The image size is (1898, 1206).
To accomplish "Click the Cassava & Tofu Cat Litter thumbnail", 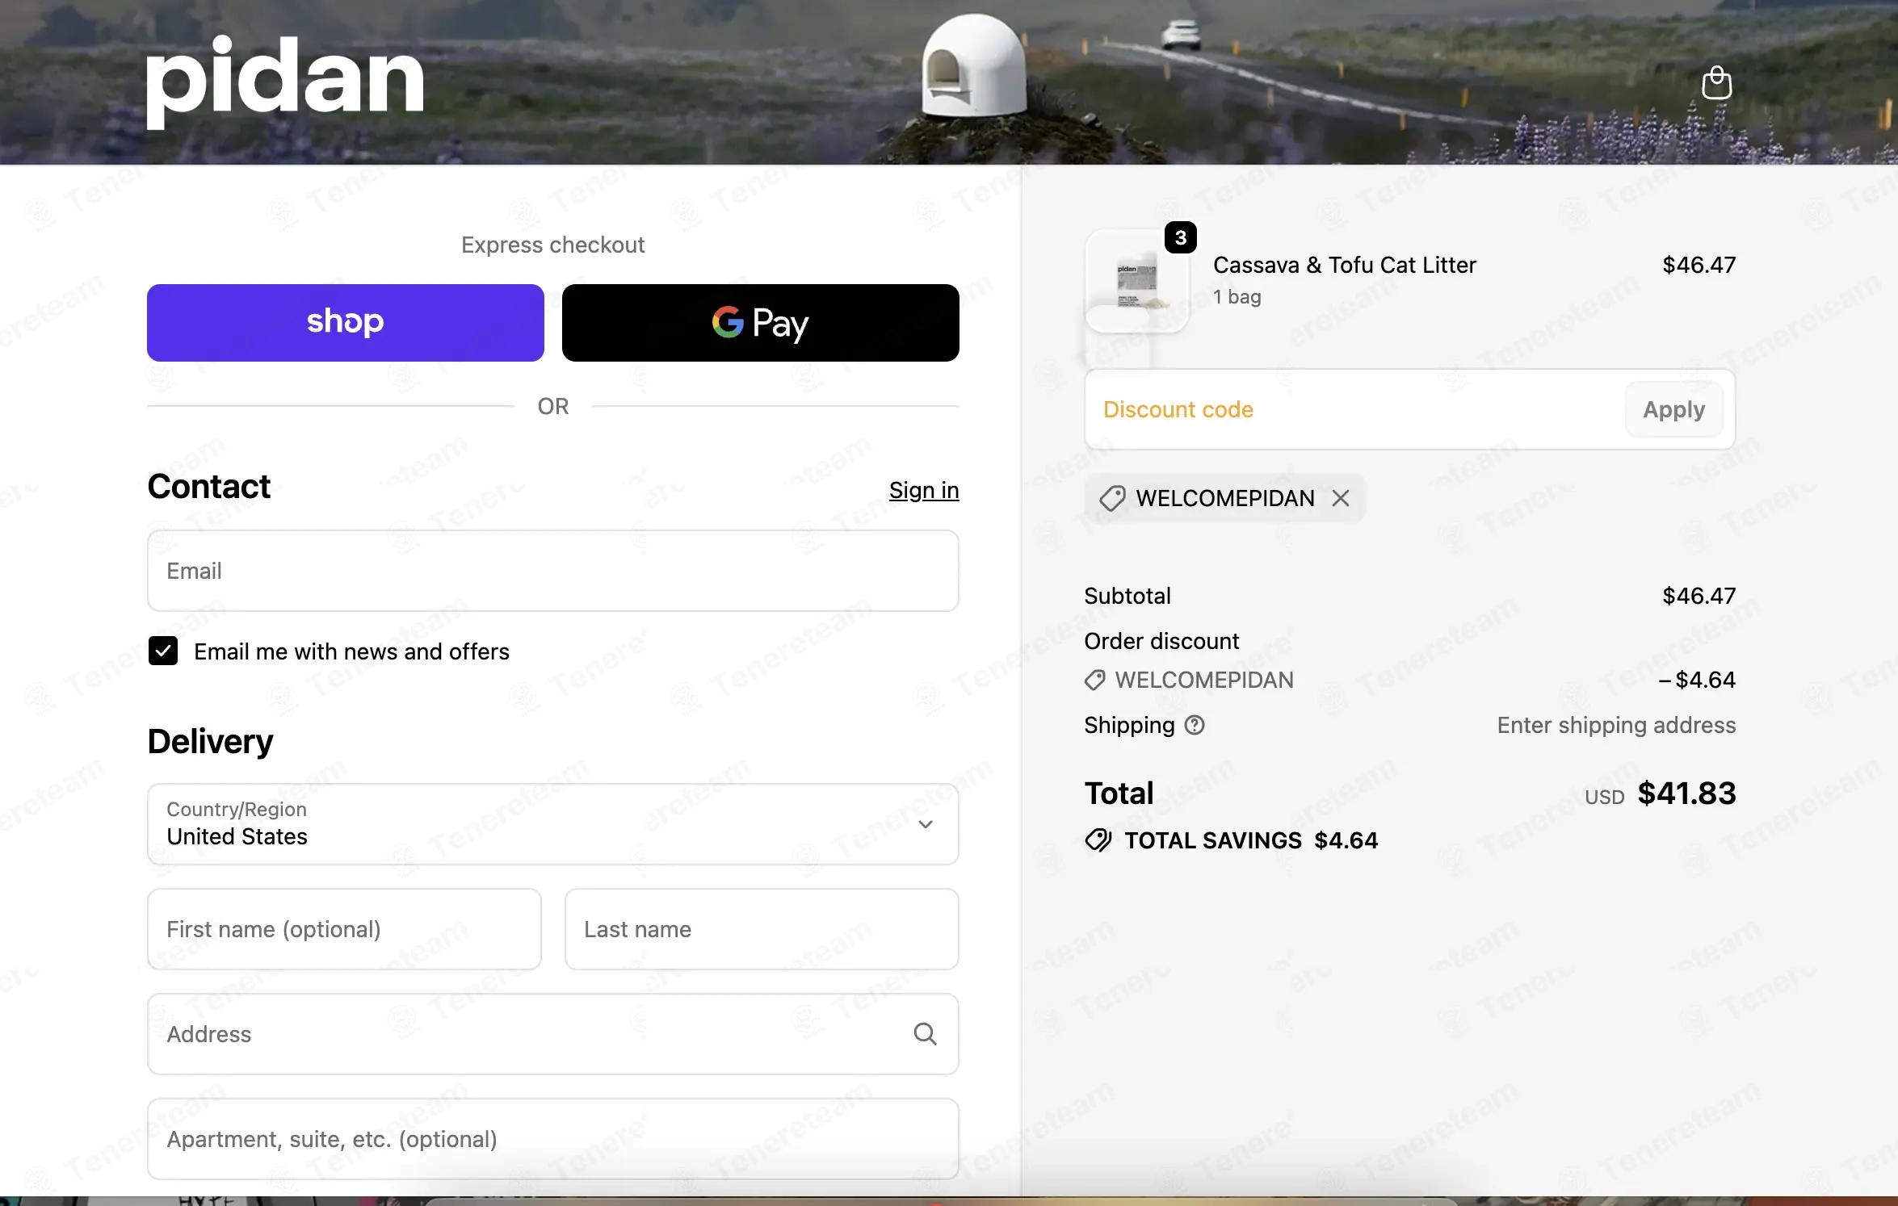I will 1137,281.
